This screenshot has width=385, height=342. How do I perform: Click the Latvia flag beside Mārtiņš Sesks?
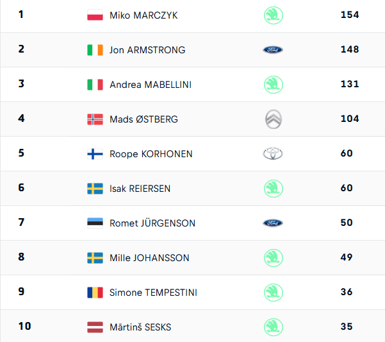pyautogui.click(x=95, y=327)
